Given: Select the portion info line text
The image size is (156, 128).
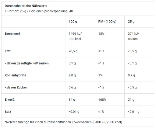Looking at the screenshot, I should (39, 11).
